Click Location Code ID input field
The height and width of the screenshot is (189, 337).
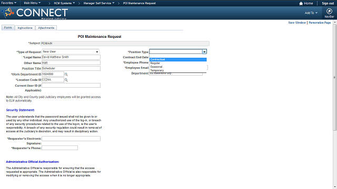pyautogui.click(x=53, y=80)
